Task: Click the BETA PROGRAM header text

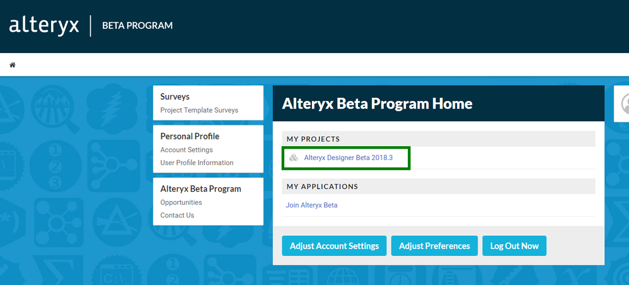Action: pyautogui.click(x=137, y=26)
